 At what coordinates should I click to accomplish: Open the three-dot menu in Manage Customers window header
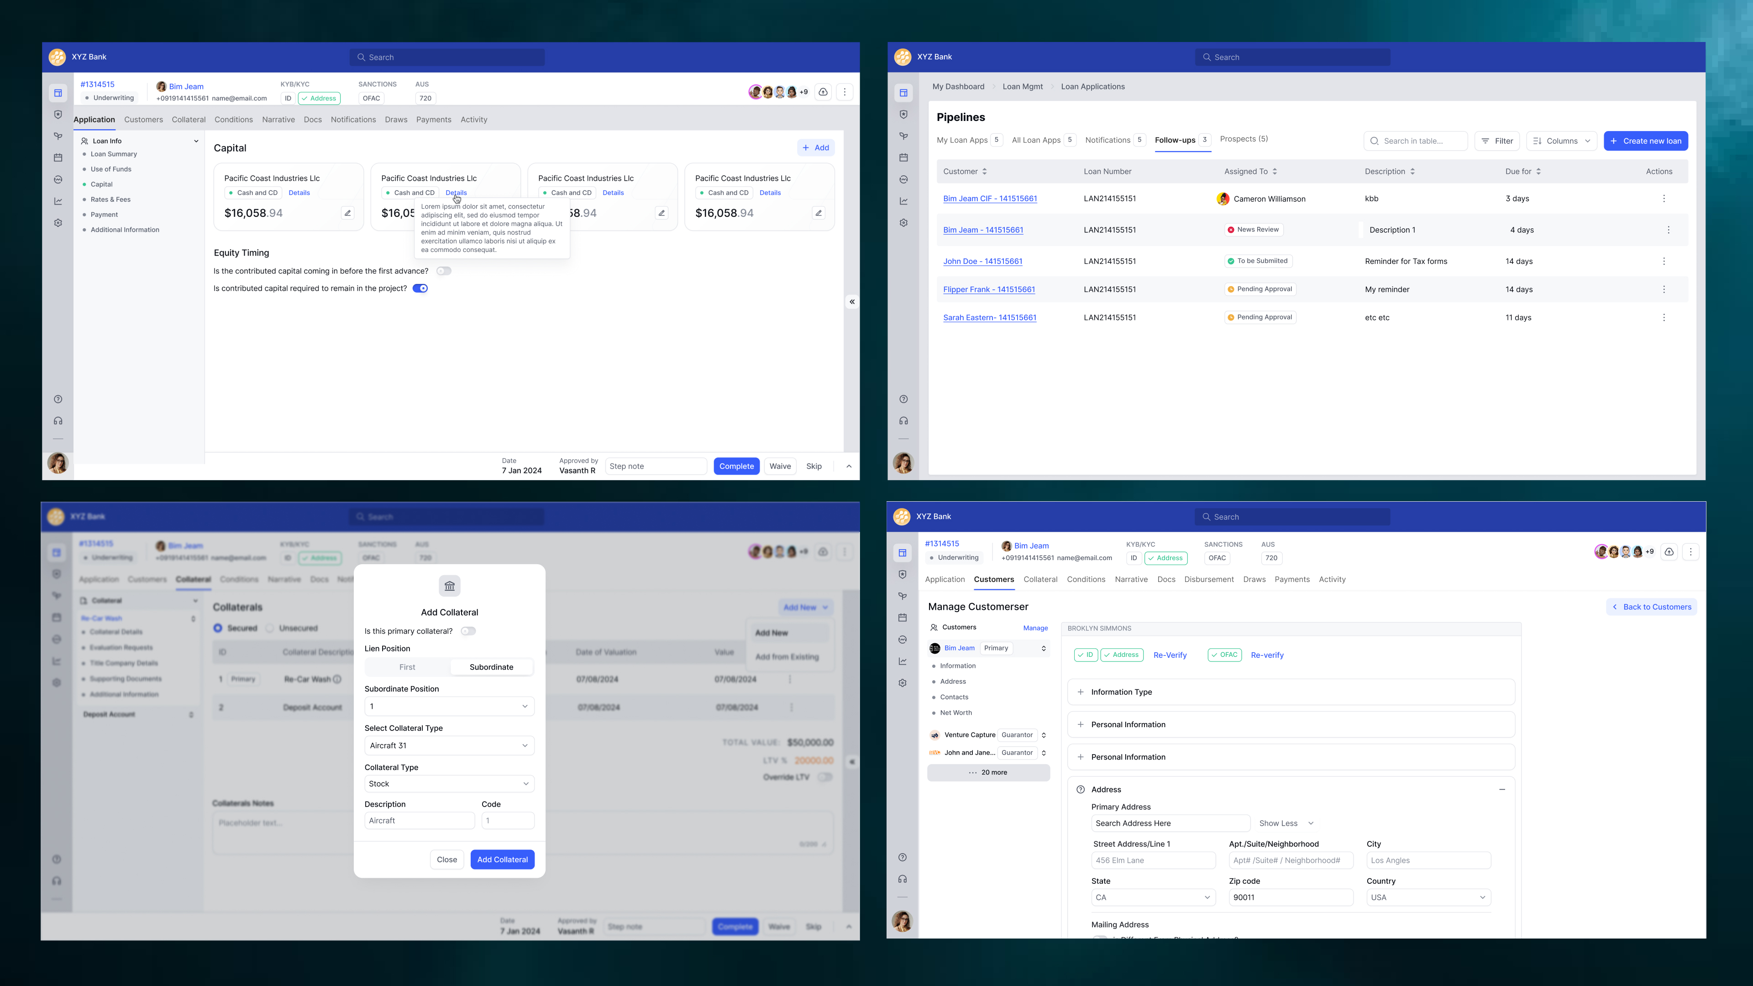pyautogui.click(x=1691, y=552)
